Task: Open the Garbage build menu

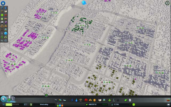Action: coord(81,100)
